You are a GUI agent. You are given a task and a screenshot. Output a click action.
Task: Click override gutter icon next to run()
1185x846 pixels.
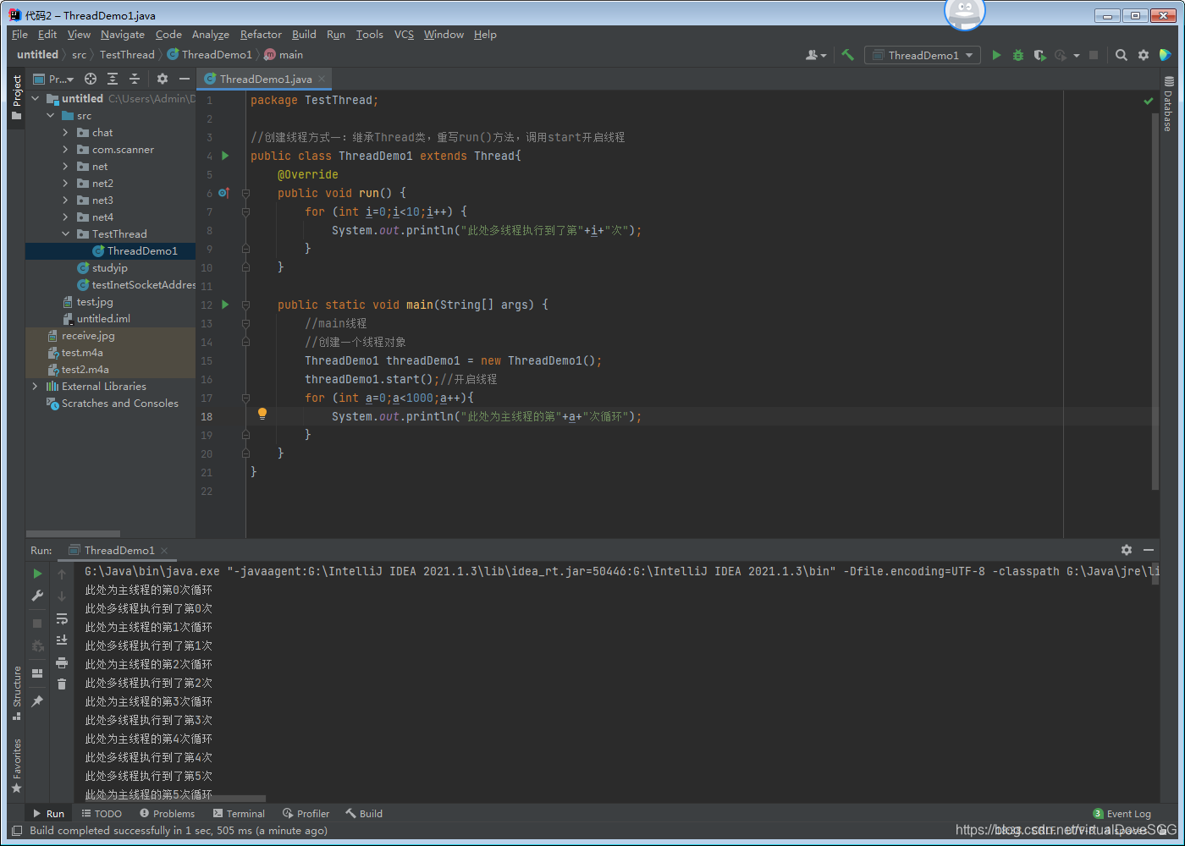tap(224, 193)
